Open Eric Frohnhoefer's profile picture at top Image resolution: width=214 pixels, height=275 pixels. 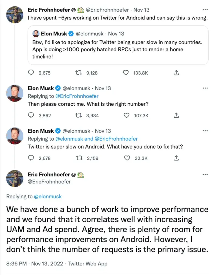(14, 15)
